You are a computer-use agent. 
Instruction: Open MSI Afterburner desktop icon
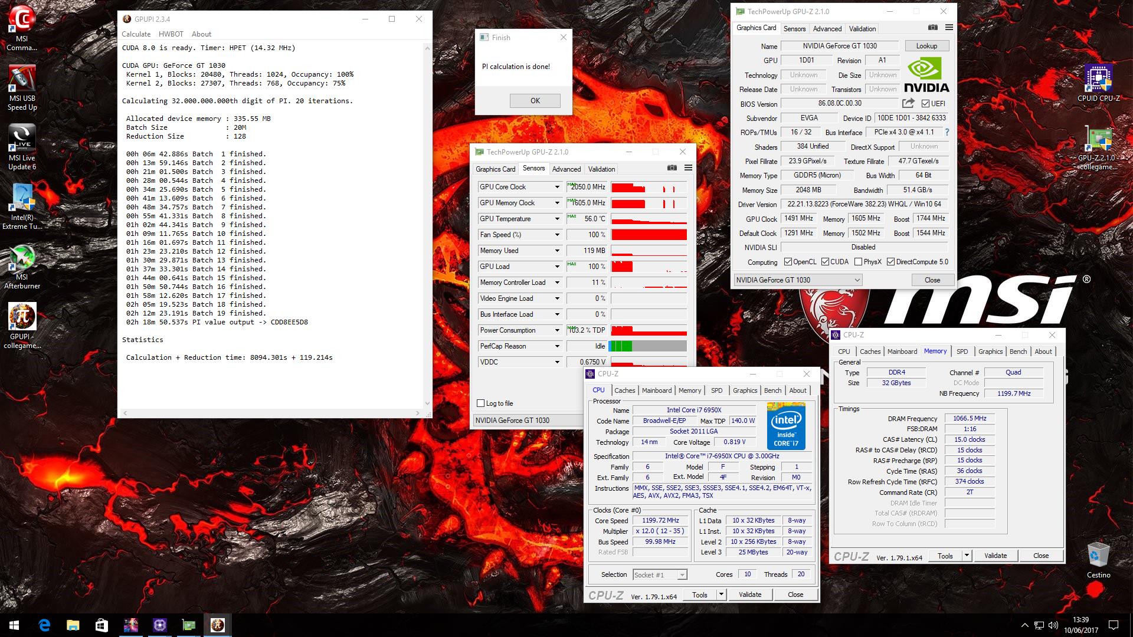coord(22,267)
